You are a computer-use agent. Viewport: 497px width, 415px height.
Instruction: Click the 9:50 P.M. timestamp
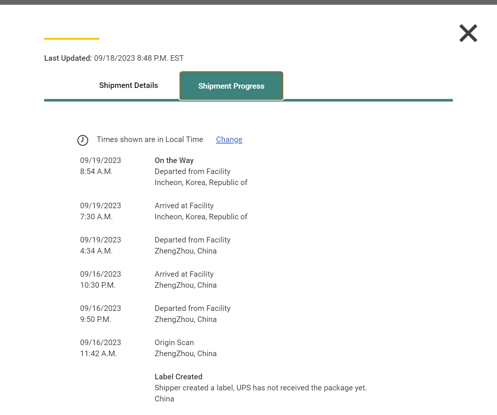point(96,319)
